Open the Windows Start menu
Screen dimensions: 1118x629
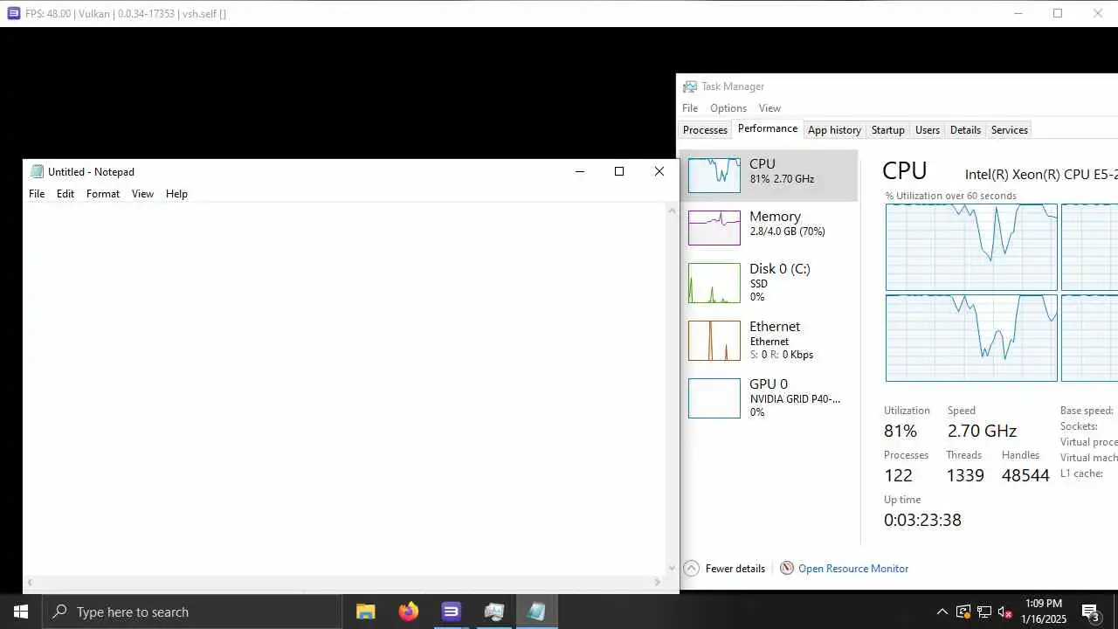(21, 612)
